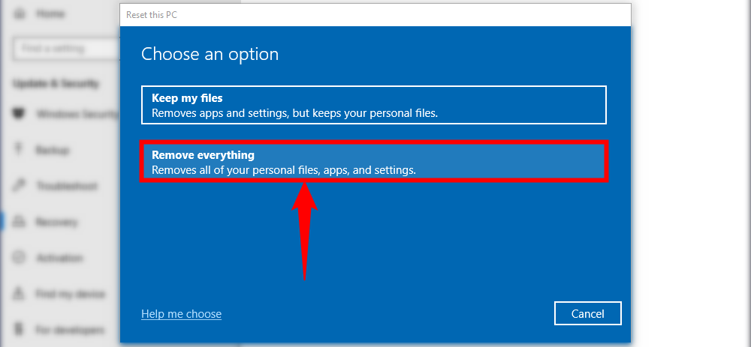Choose the Keep my files option

coord(373,105)
